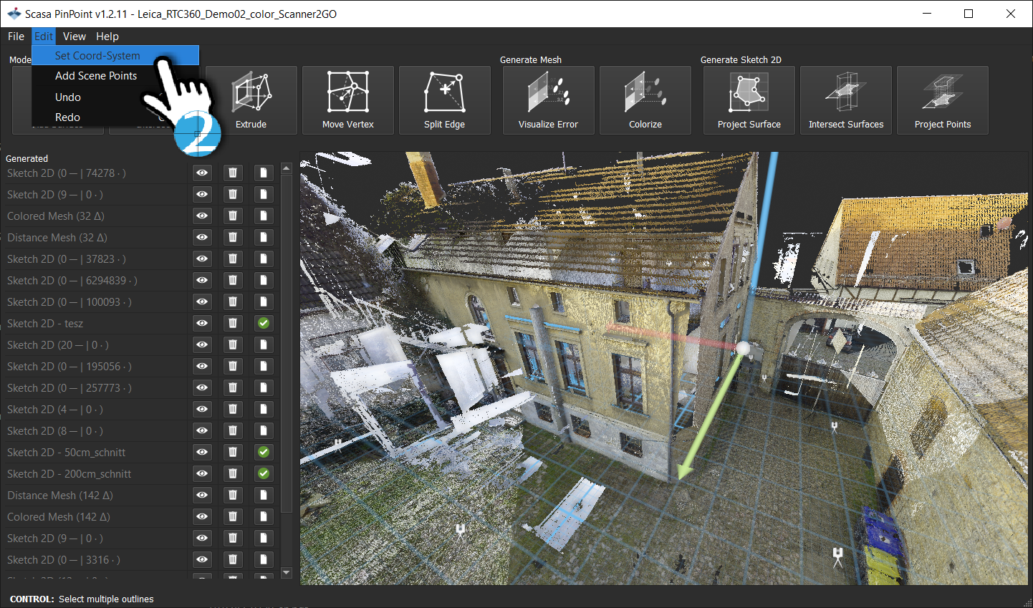The height and width of the screenshot is (608, 1033).
Task: Choose Set Coord-System from Edit menu
Action: coord(115,55)
